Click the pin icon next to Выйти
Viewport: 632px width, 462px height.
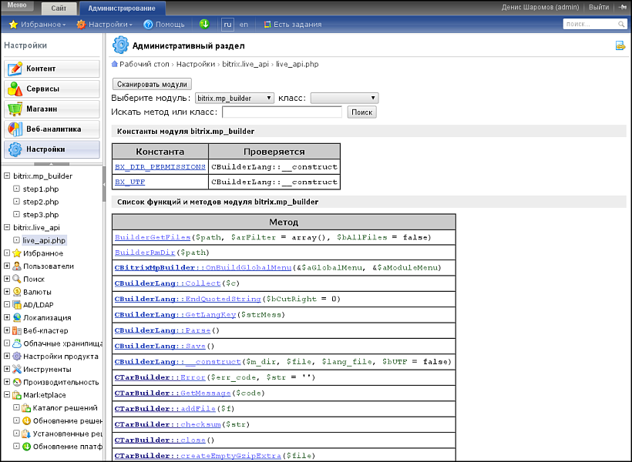pyautogui.click(x=621, y=7)
